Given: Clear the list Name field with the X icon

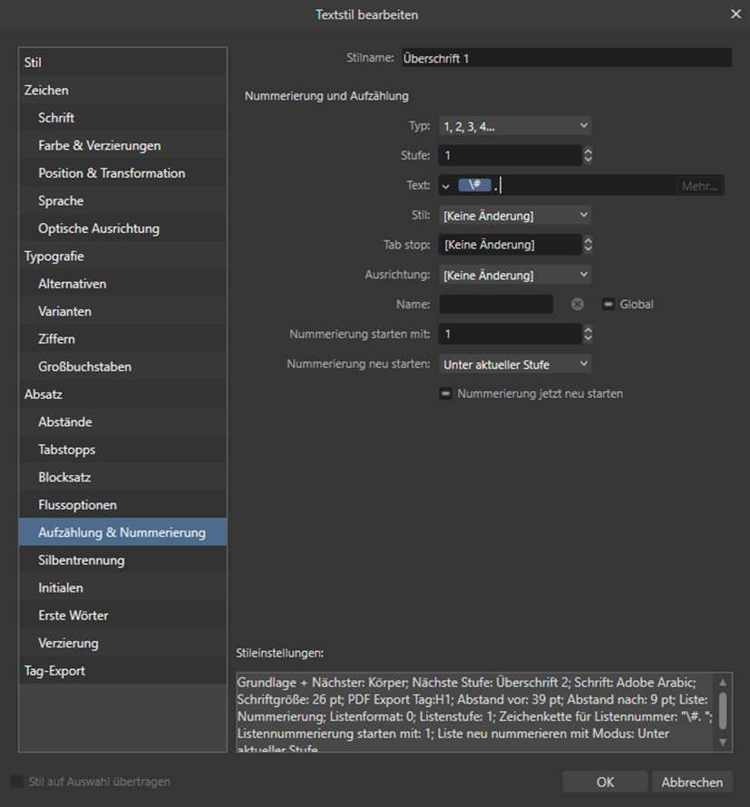Looking at the screenshot, I should click(578, 304).
